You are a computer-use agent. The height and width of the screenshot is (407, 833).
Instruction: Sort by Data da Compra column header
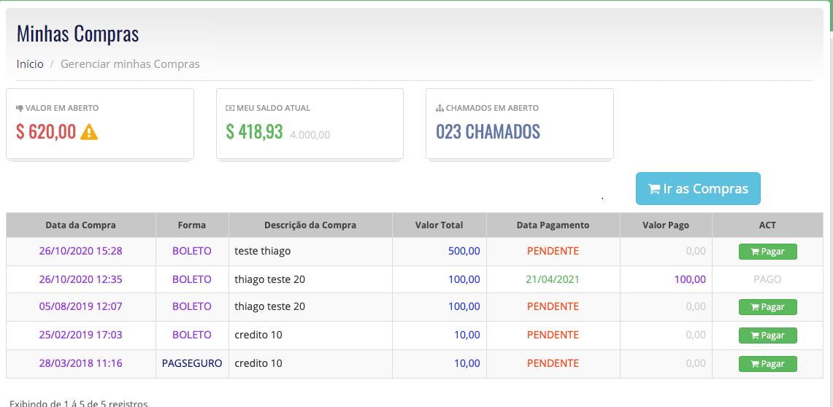pyautogui.click(x=81, y=225)
